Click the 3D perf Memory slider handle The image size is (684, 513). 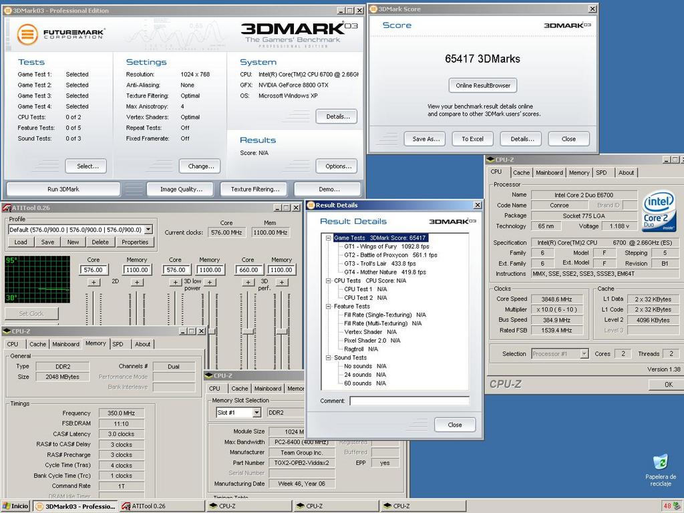[x=282, y=331]
